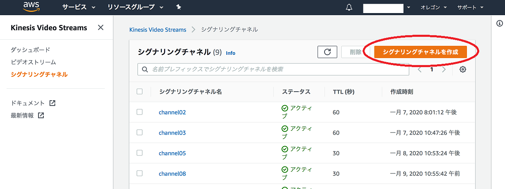
Task: Expand the サービス menu
Action: pyautogui.click(x=79, y=7)
